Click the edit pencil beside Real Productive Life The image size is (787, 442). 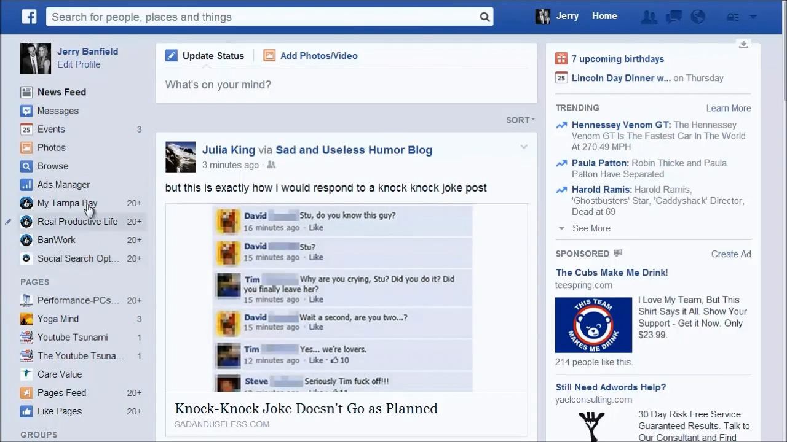click(8, 222)
